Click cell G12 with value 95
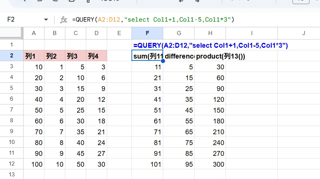 click(x=179, y=164)
